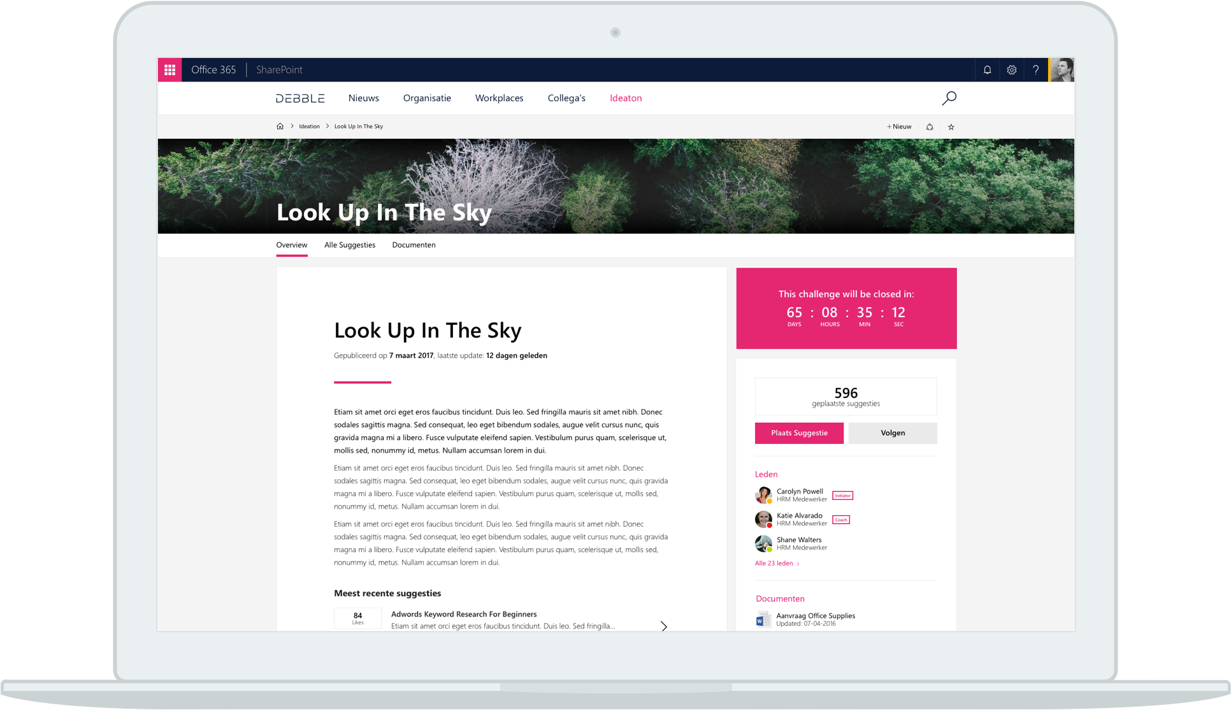Viewport: 1231px width, 710px height.
Task: Click the favorite star icon
Action: (x=951, y=127)
